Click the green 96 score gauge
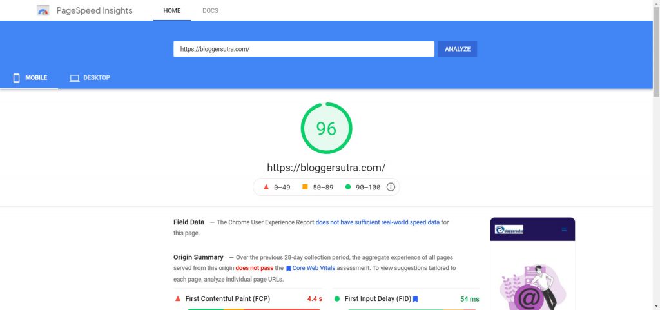This screenshot has height=310, width=660. (326, 128)
